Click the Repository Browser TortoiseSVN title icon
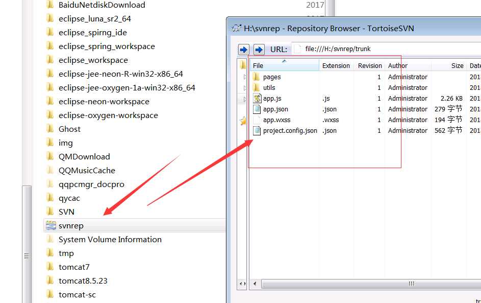This screenshot has width=481, height=303. tap(237, 28)
